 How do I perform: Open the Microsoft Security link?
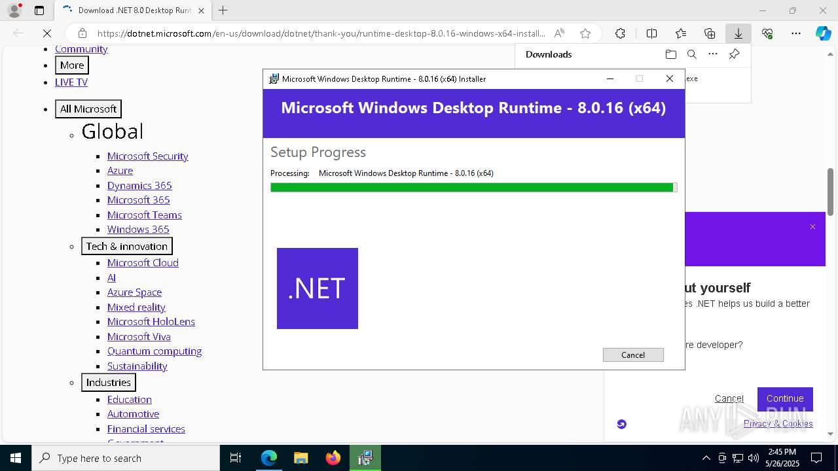(148, 156)
